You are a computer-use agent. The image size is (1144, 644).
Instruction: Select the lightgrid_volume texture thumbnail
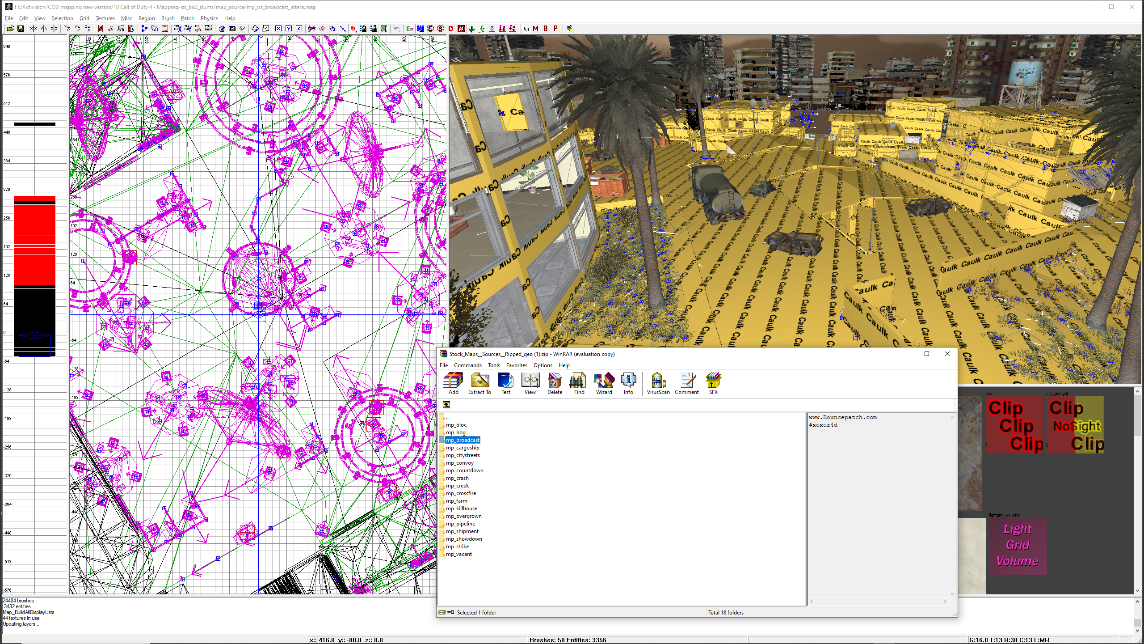point(1018,546)
